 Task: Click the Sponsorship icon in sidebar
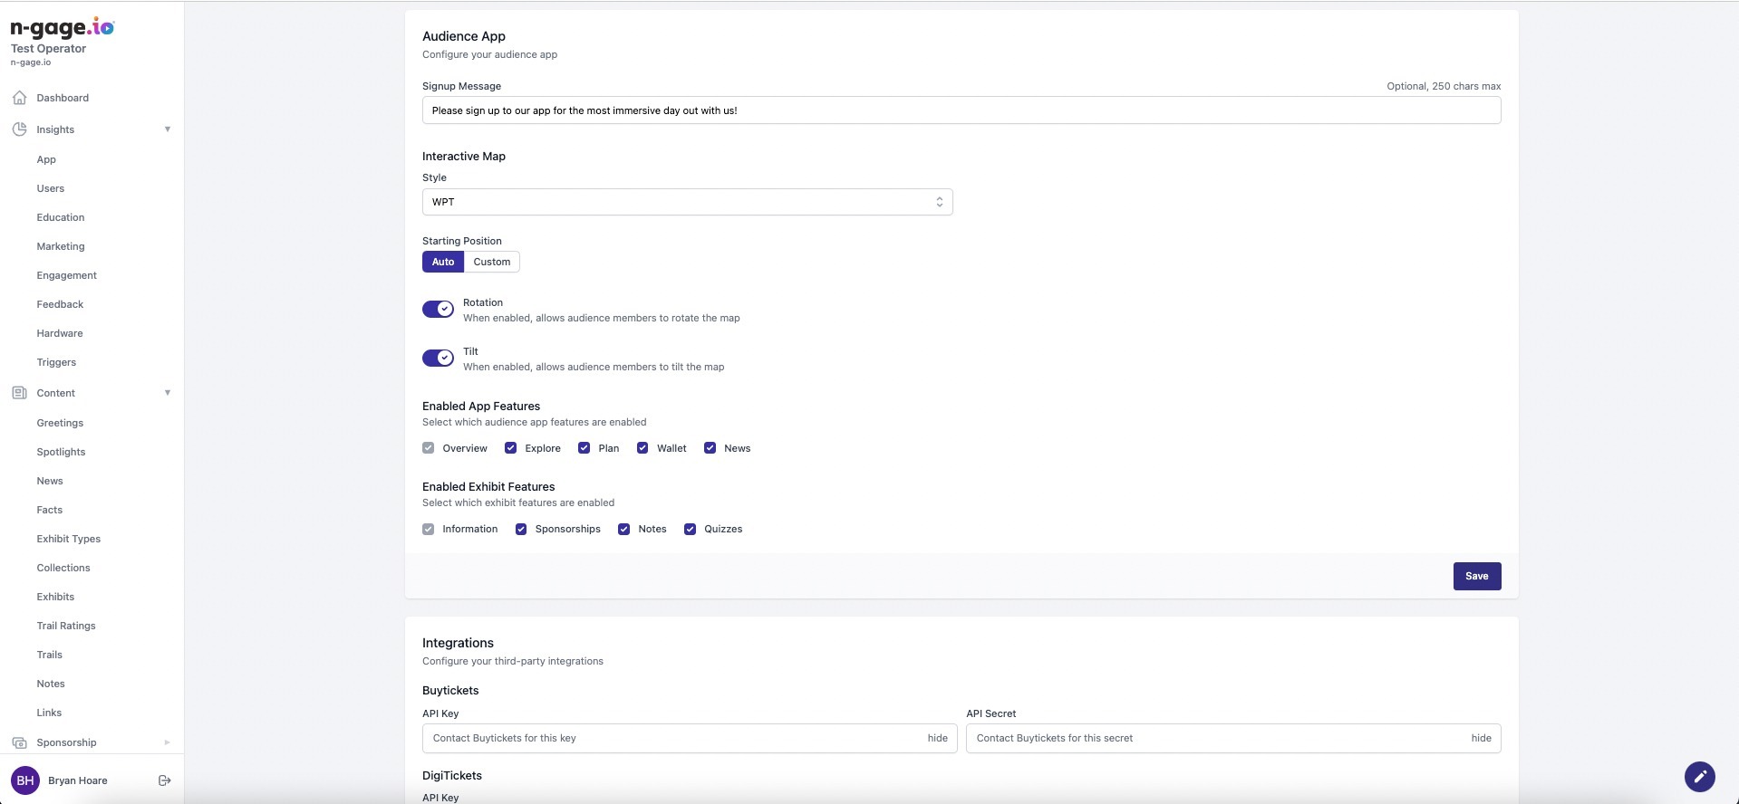19,742
